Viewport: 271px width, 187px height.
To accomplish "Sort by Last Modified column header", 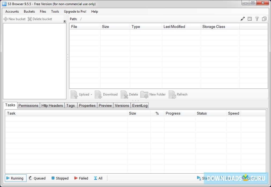I will tap(181, 27).
